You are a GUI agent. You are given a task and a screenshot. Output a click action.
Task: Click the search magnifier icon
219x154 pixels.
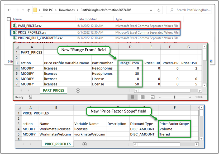click(x=172, y=10)
